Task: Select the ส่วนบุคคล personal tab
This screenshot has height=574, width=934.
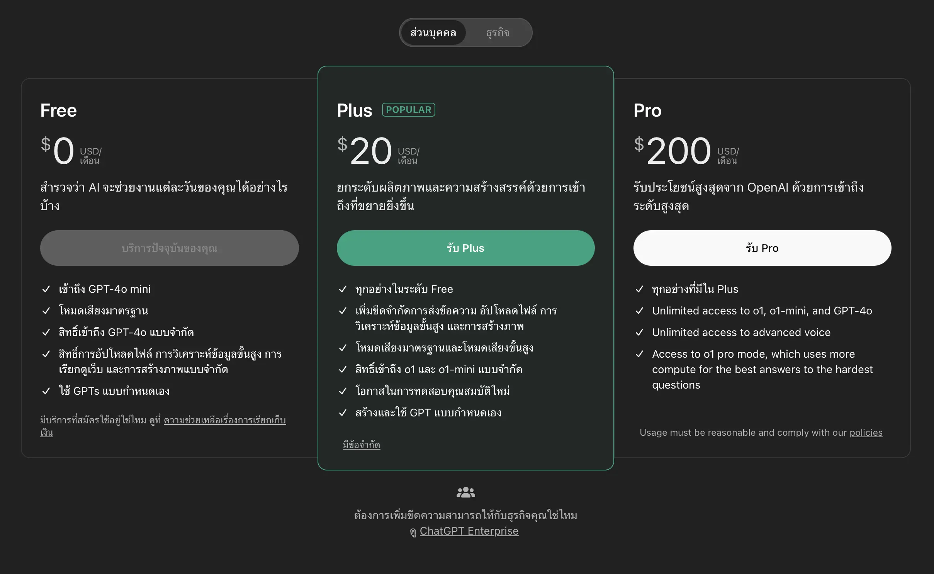Action: pyautogui.click(x=433, y=33)
